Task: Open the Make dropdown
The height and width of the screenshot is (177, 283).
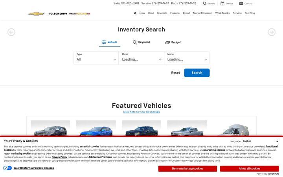Action: coord(141,58)
